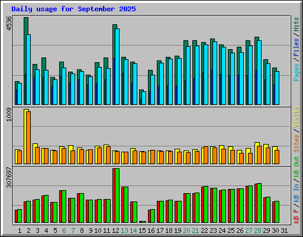Select the red "kB F" legend text

(x=296, y=216)
